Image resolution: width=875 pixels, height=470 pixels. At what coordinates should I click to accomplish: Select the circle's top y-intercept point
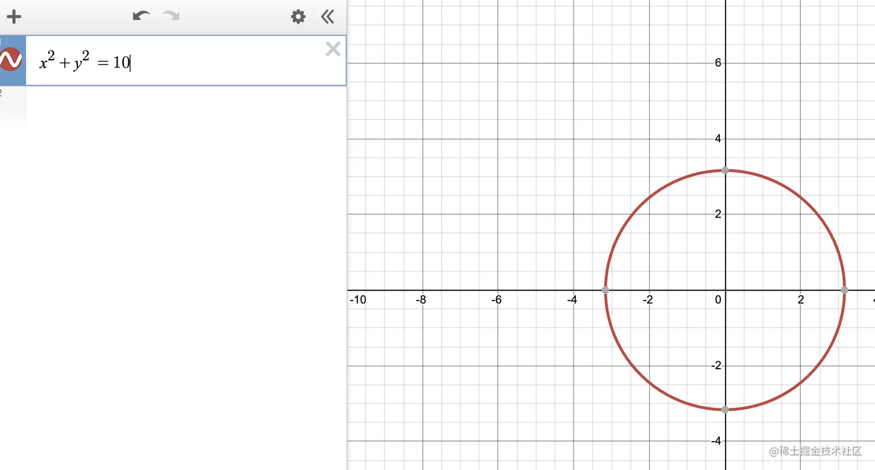tap(725, 170)
